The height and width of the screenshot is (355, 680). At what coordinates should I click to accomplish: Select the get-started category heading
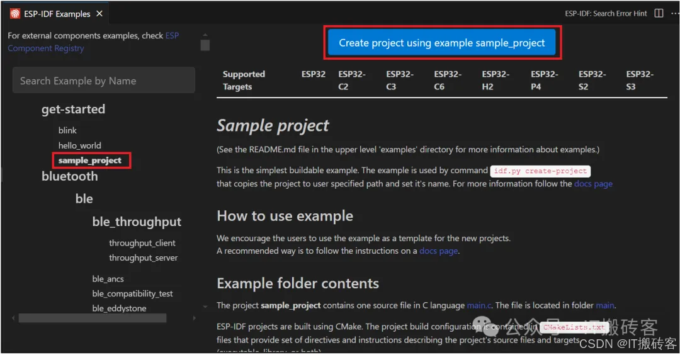(73, 109)
